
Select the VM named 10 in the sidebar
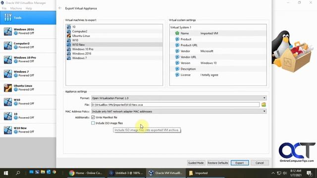28,116
